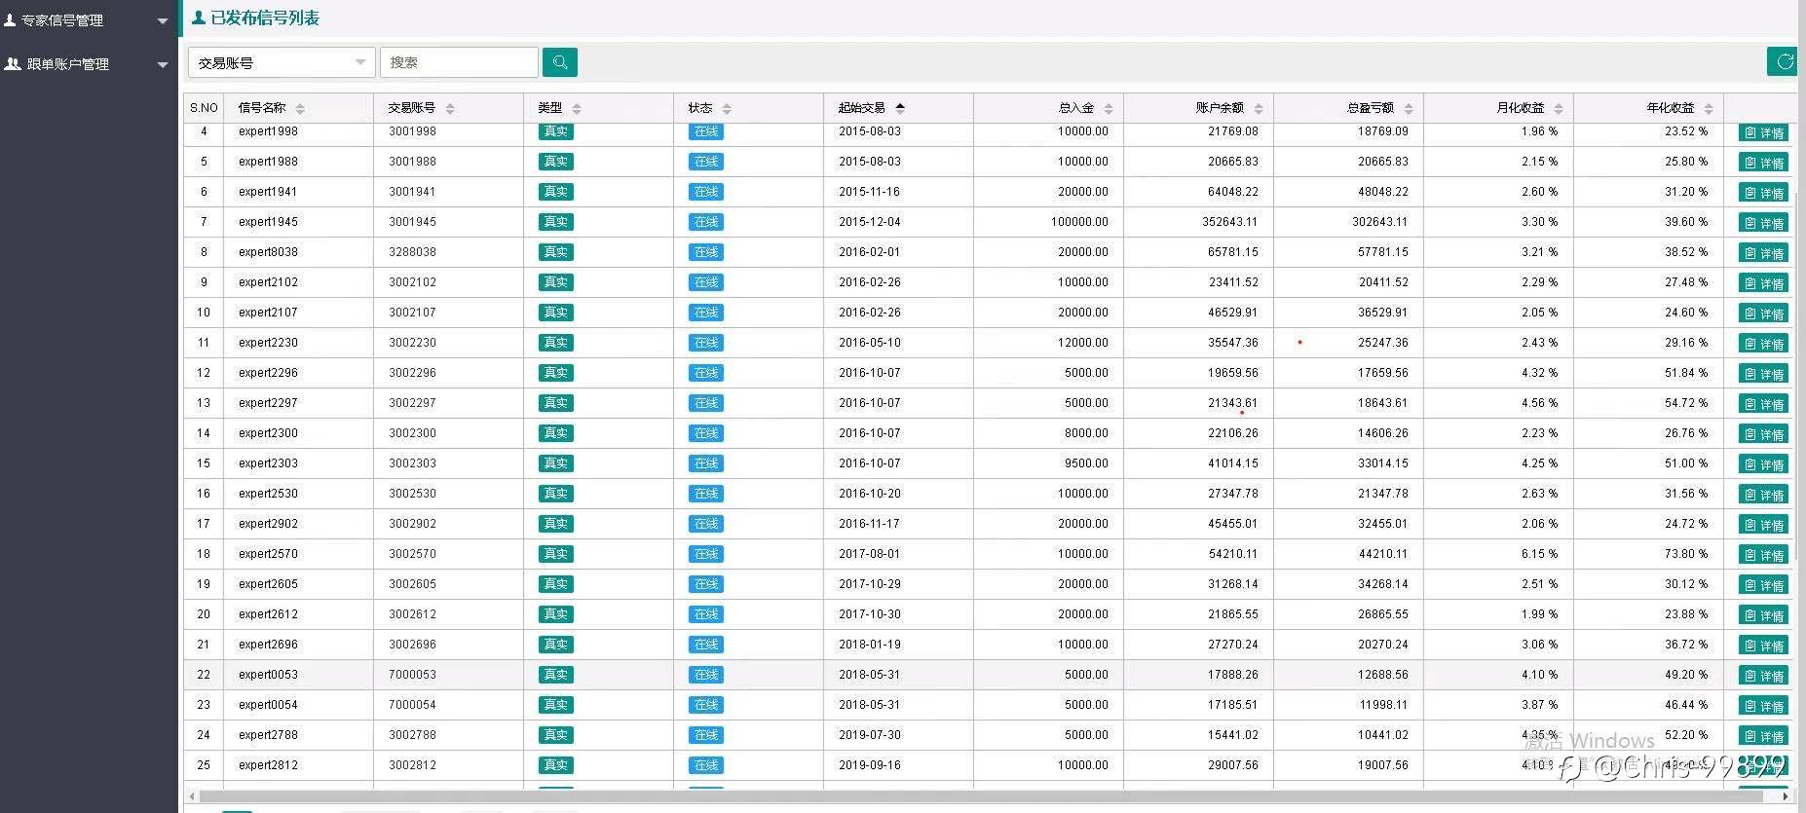This screenshot has width=1806, height=813.
Task: Open 详情 for expert1998 row
Action: point(1763,132)
